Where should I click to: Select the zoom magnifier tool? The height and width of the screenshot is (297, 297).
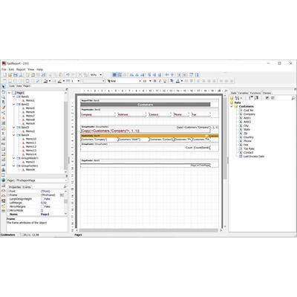tap(3, 97)
